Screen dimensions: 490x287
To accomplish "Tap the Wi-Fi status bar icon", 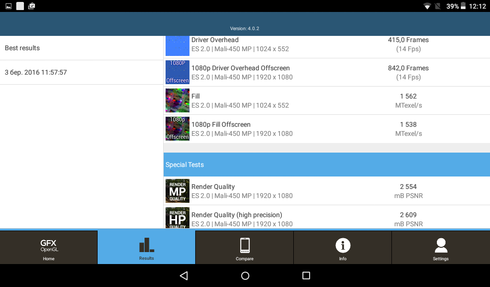I will coord(427,6).
